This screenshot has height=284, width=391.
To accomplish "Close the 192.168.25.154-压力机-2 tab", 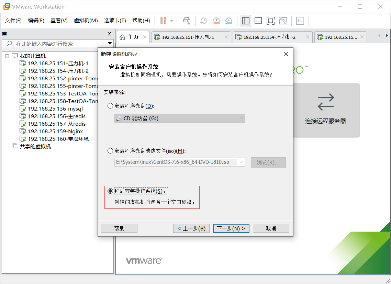I will tap(308, 37).
